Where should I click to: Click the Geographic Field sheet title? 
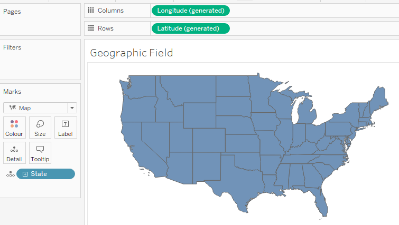coord(132,53)
